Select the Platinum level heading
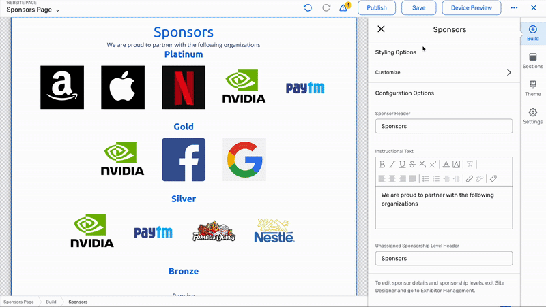The height and width of the screenshot is (307, 546). click(x=184, y=54)
